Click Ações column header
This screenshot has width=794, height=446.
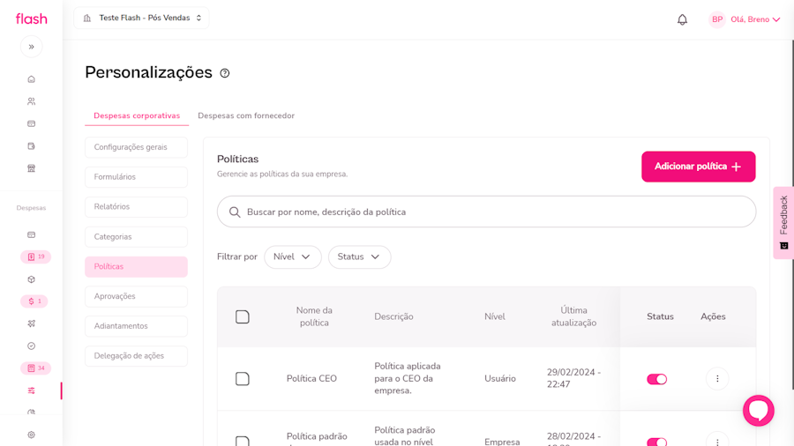click(713, 316)
